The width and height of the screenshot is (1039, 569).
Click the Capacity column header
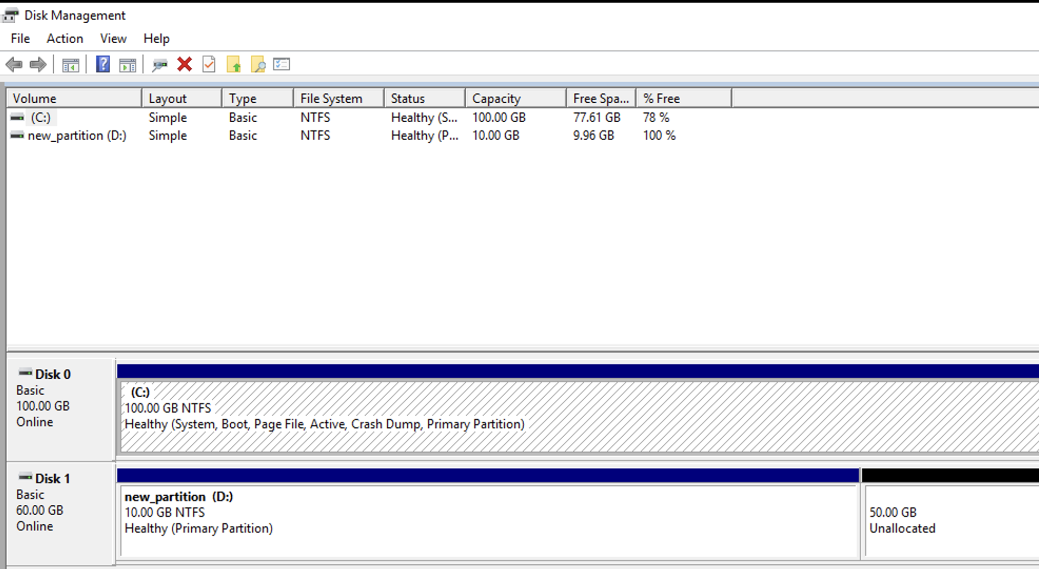495,98
